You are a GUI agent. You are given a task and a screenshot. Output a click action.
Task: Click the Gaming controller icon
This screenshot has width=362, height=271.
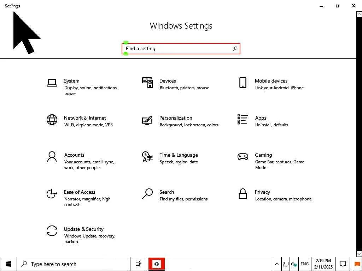tap(243, 157)
